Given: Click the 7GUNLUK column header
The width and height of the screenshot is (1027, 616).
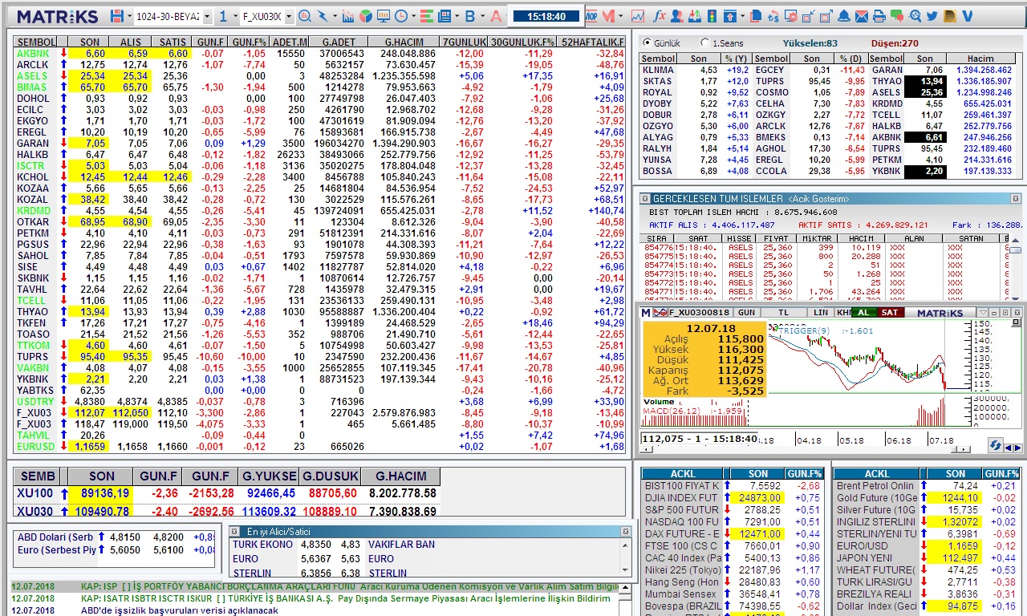Looking at the screenshot, I should [x=464, y=42].
